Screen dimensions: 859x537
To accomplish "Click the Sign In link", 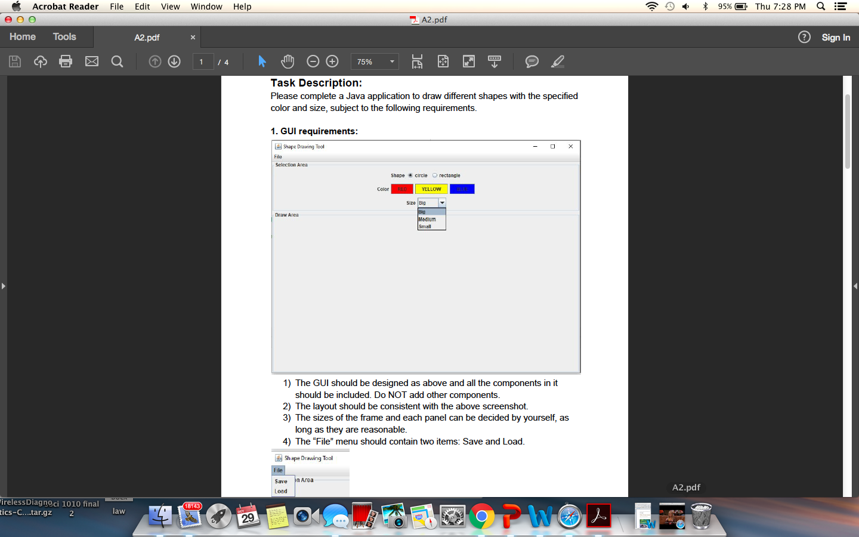I will (x=835, y=37).
